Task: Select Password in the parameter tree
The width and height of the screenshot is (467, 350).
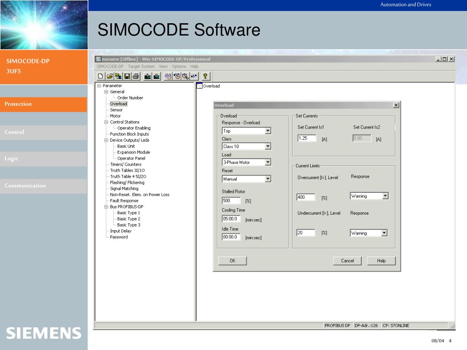Action: (x=119, y=237)
